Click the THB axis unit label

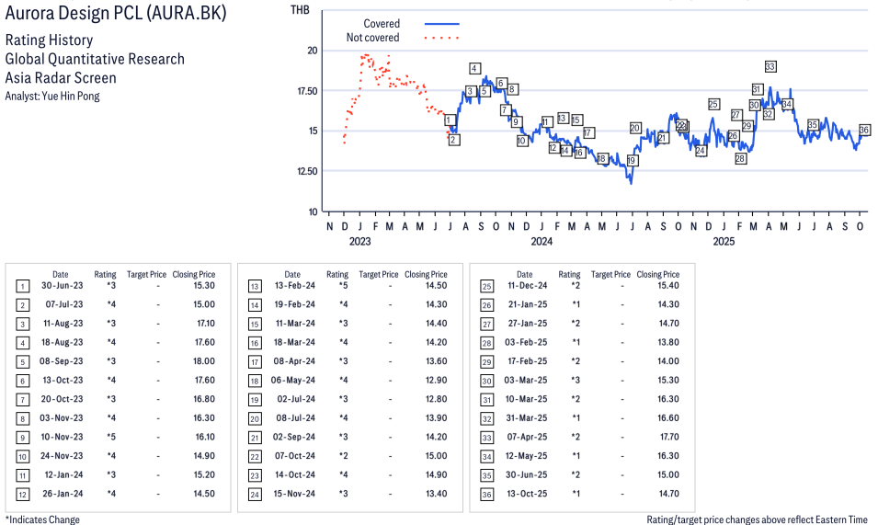pos(300,9)
